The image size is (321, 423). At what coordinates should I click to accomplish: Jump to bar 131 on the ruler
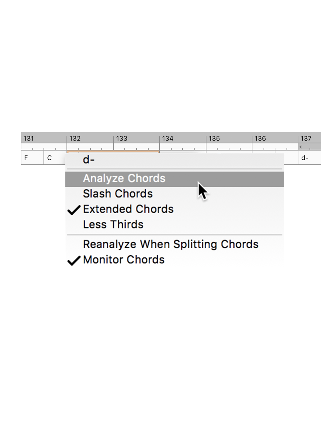(x=29, y=139)
